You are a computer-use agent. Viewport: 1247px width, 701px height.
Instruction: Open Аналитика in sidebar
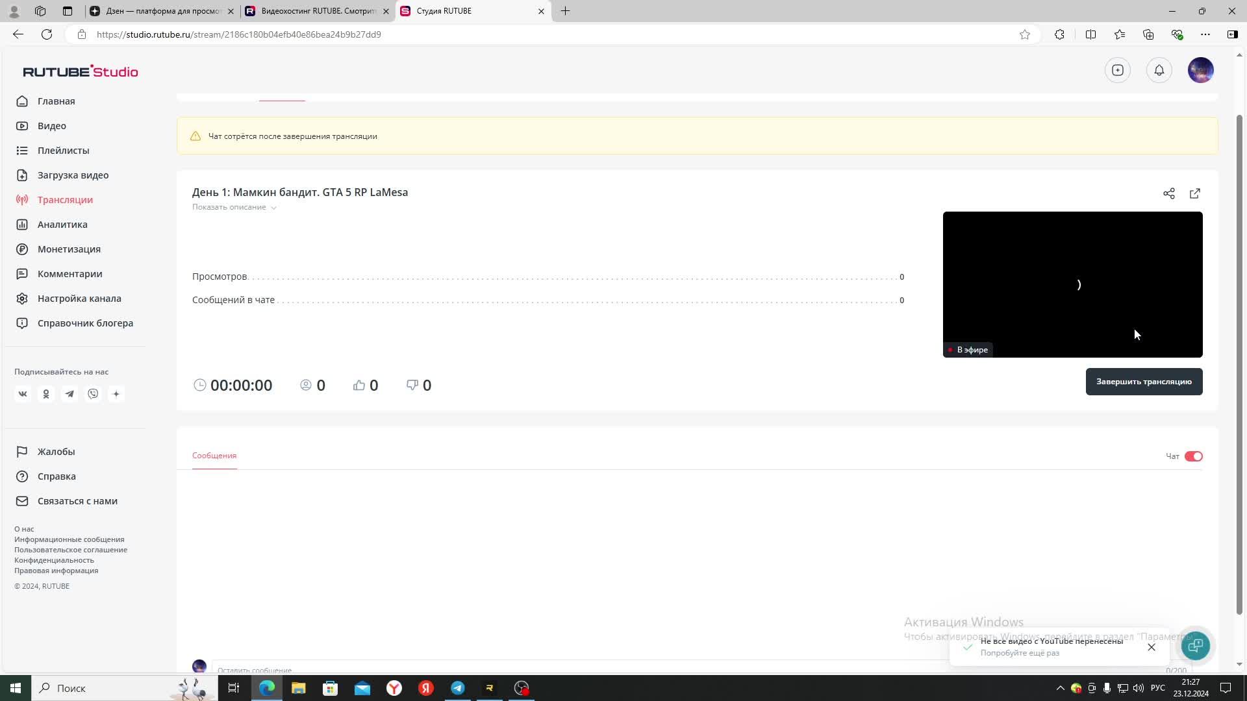tap(62, 225)
